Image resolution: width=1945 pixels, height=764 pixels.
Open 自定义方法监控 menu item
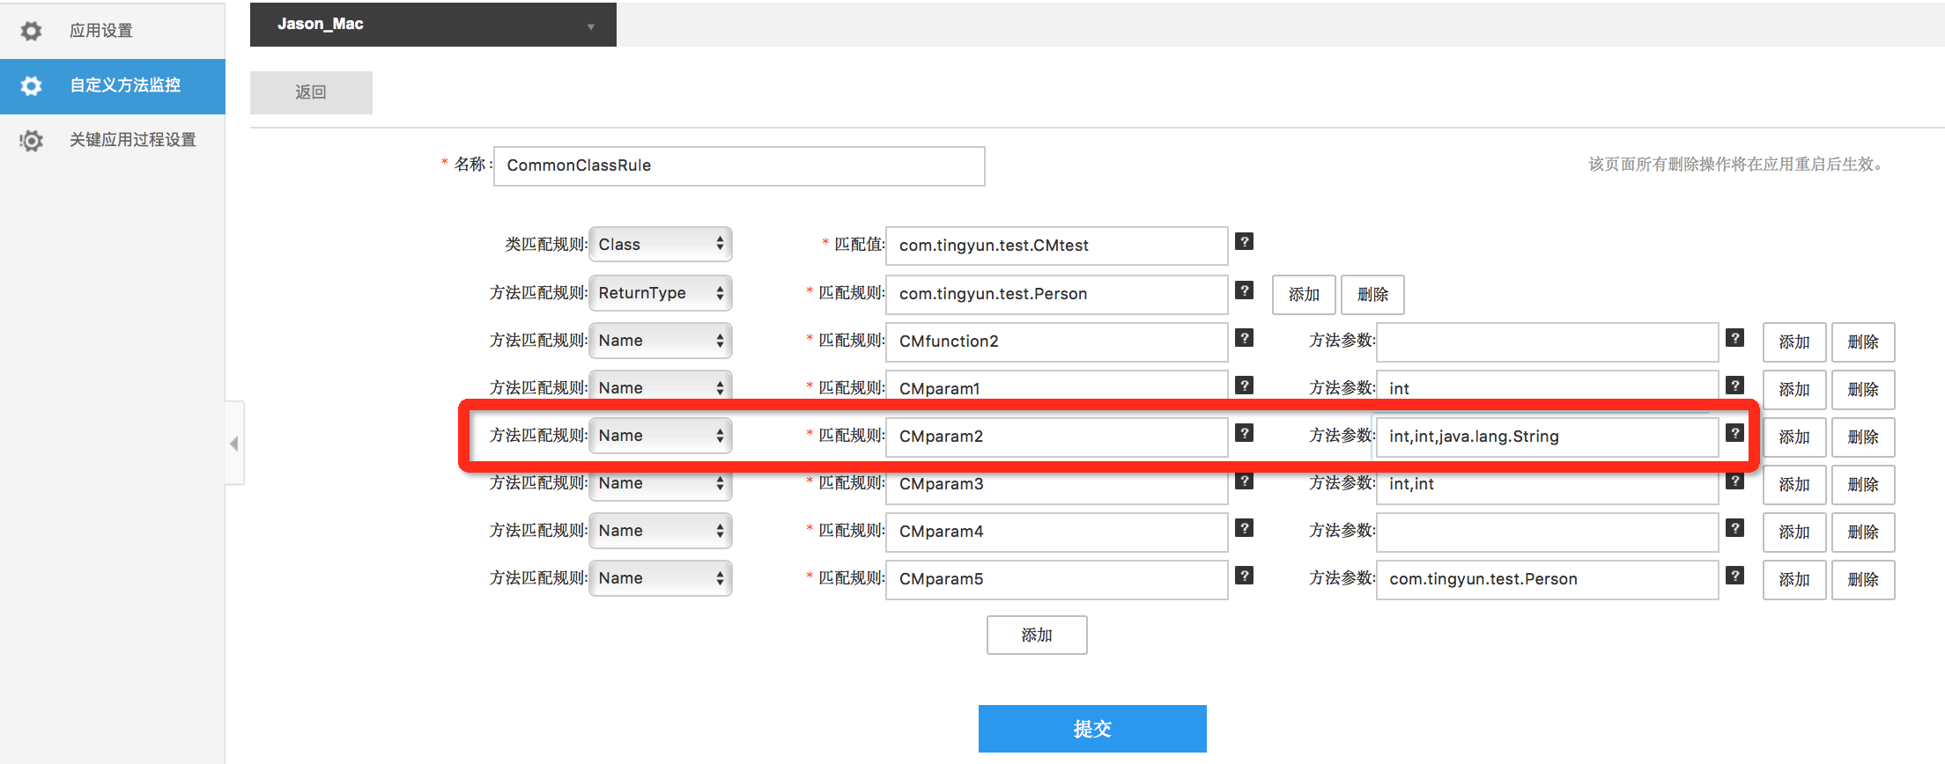(x=125, y=85)
